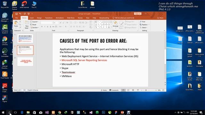The height and width of the screenshot is (115, 205).
Task: Click the Undo arrow icon
Action: pos(20,14)
